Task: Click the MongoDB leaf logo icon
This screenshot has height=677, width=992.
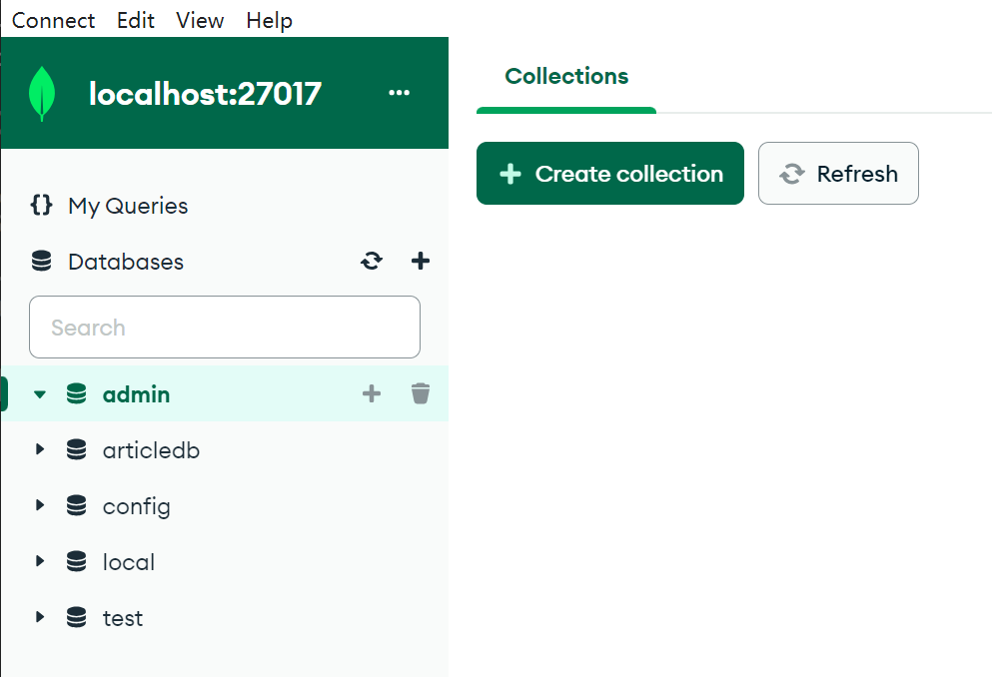Action: point(42,94)
